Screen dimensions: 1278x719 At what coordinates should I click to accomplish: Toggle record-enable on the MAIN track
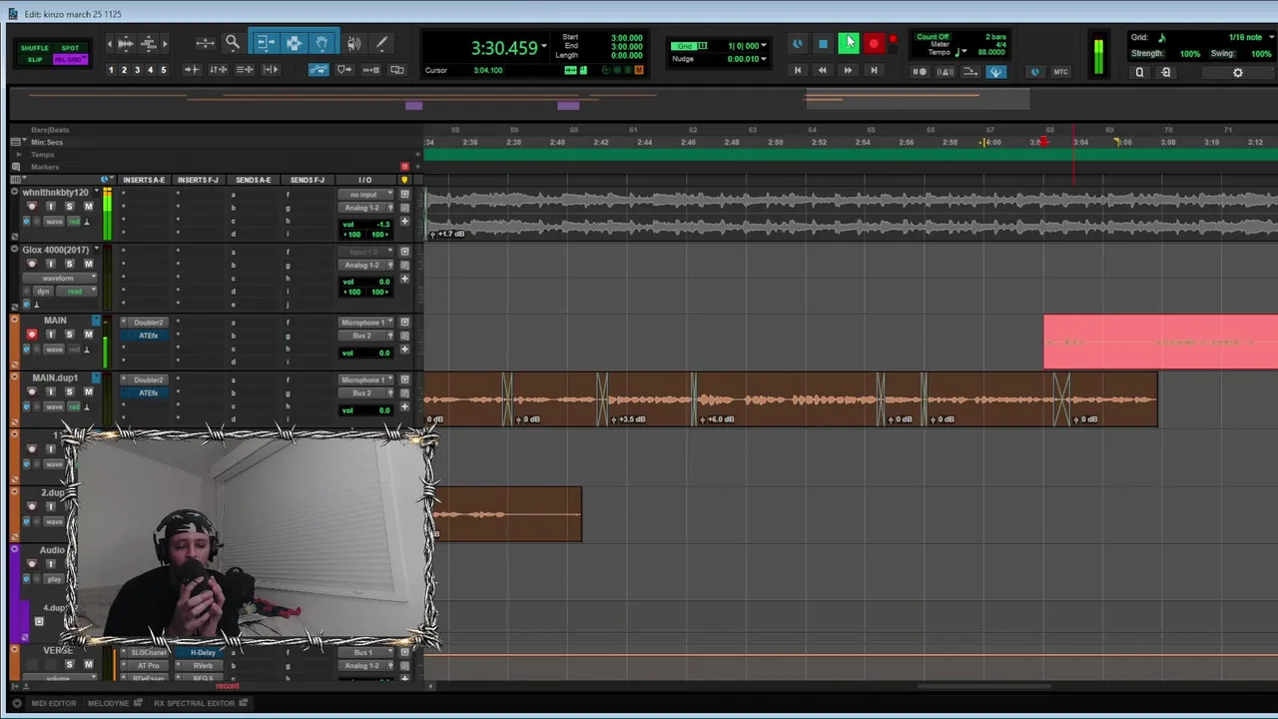[31, 335]
